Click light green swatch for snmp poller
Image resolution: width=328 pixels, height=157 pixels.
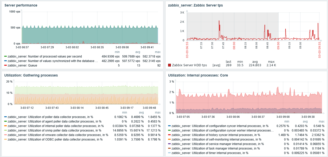5,130
